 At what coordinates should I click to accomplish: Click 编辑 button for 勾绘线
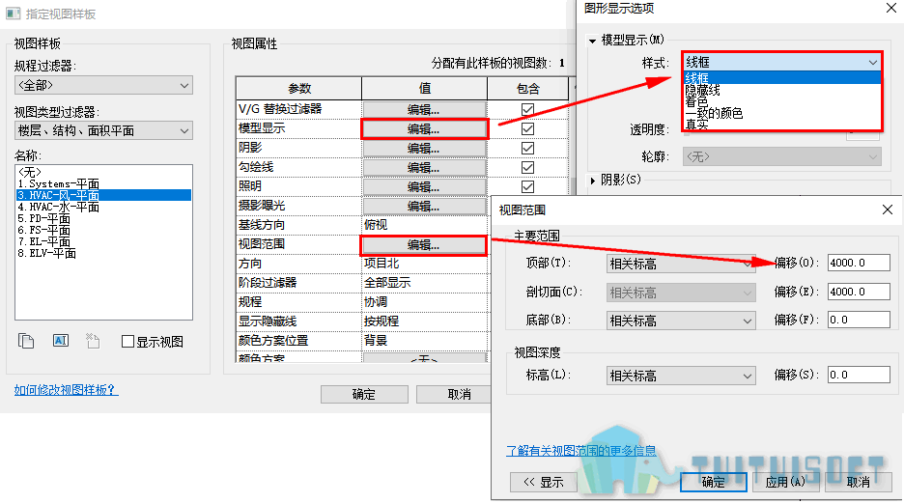[x=424, y=168]
